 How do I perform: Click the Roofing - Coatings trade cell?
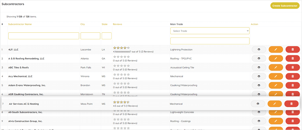pyautogui.click(x=181, y=121)
